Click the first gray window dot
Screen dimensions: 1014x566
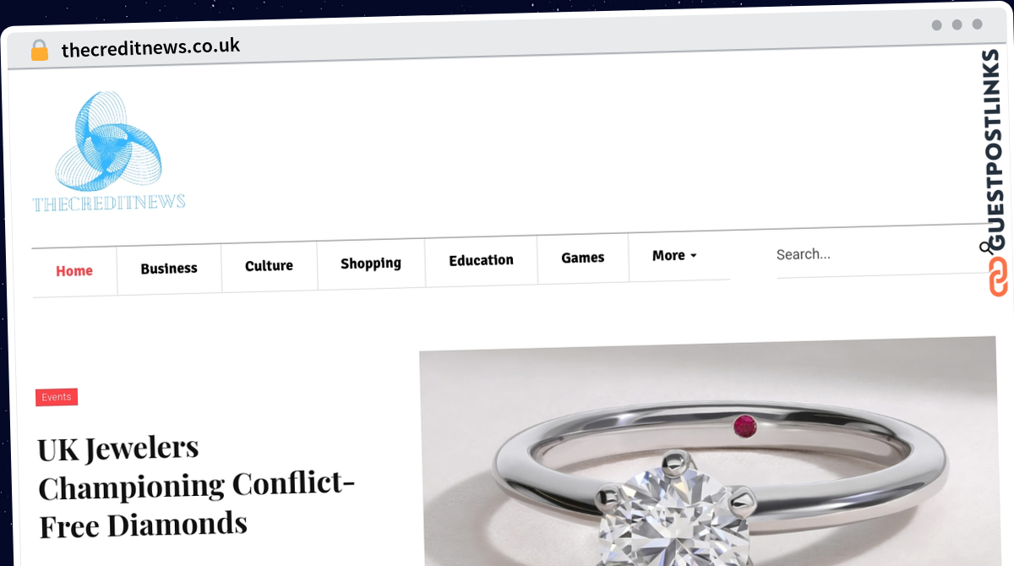pyautogui.click(x=936, y=24)
